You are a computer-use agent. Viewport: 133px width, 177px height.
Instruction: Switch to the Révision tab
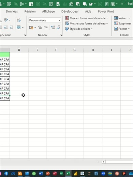30,12
